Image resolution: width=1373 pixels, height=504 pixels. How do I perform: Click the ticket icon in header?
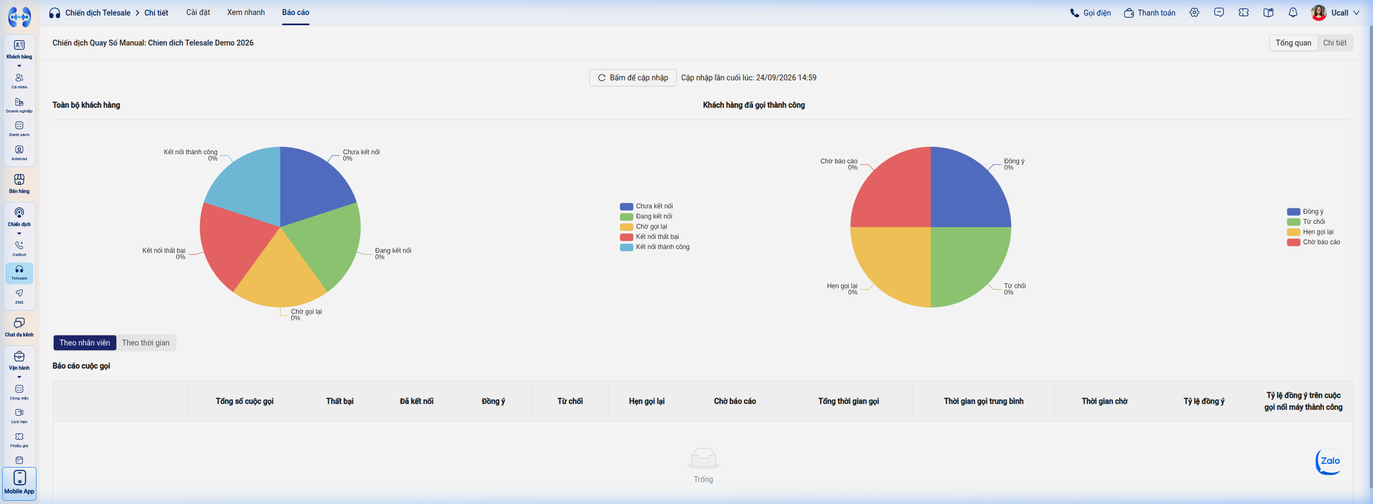[x=1244, y=12]
